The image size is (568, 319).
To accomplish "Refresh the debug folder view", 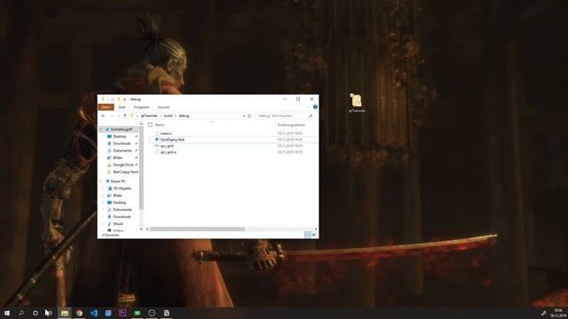I will point(249,116).
